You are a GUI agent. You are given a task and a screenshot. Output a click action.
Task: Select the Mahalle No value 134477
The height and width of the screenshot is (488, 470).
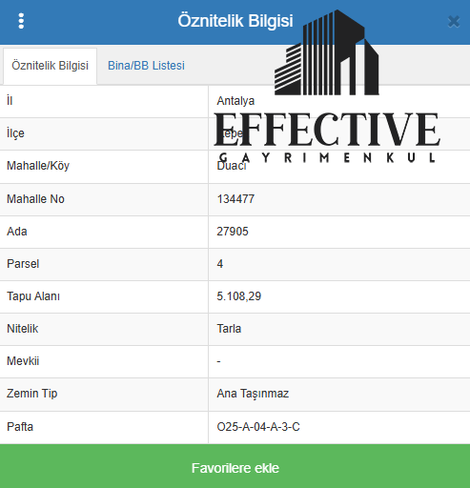point(235,199)
